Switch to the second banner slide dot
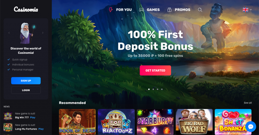The image size is (259, 135). [153, 89]
